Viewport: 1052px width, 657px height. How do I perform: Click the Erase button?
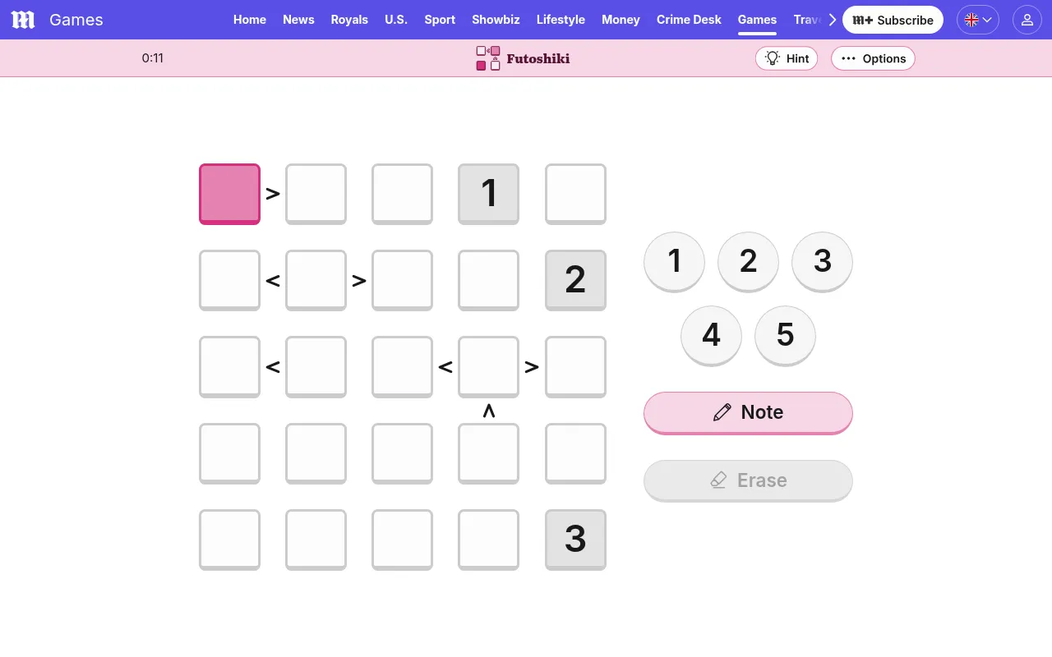pos(748,480)
